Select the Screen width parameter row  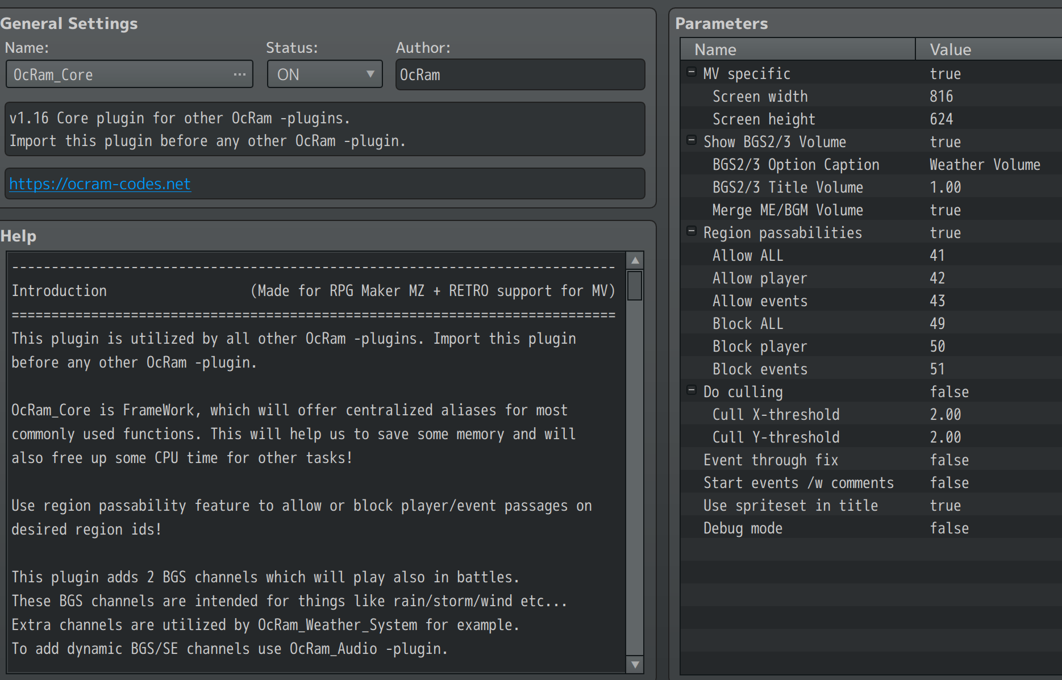[x=871, y=97]
